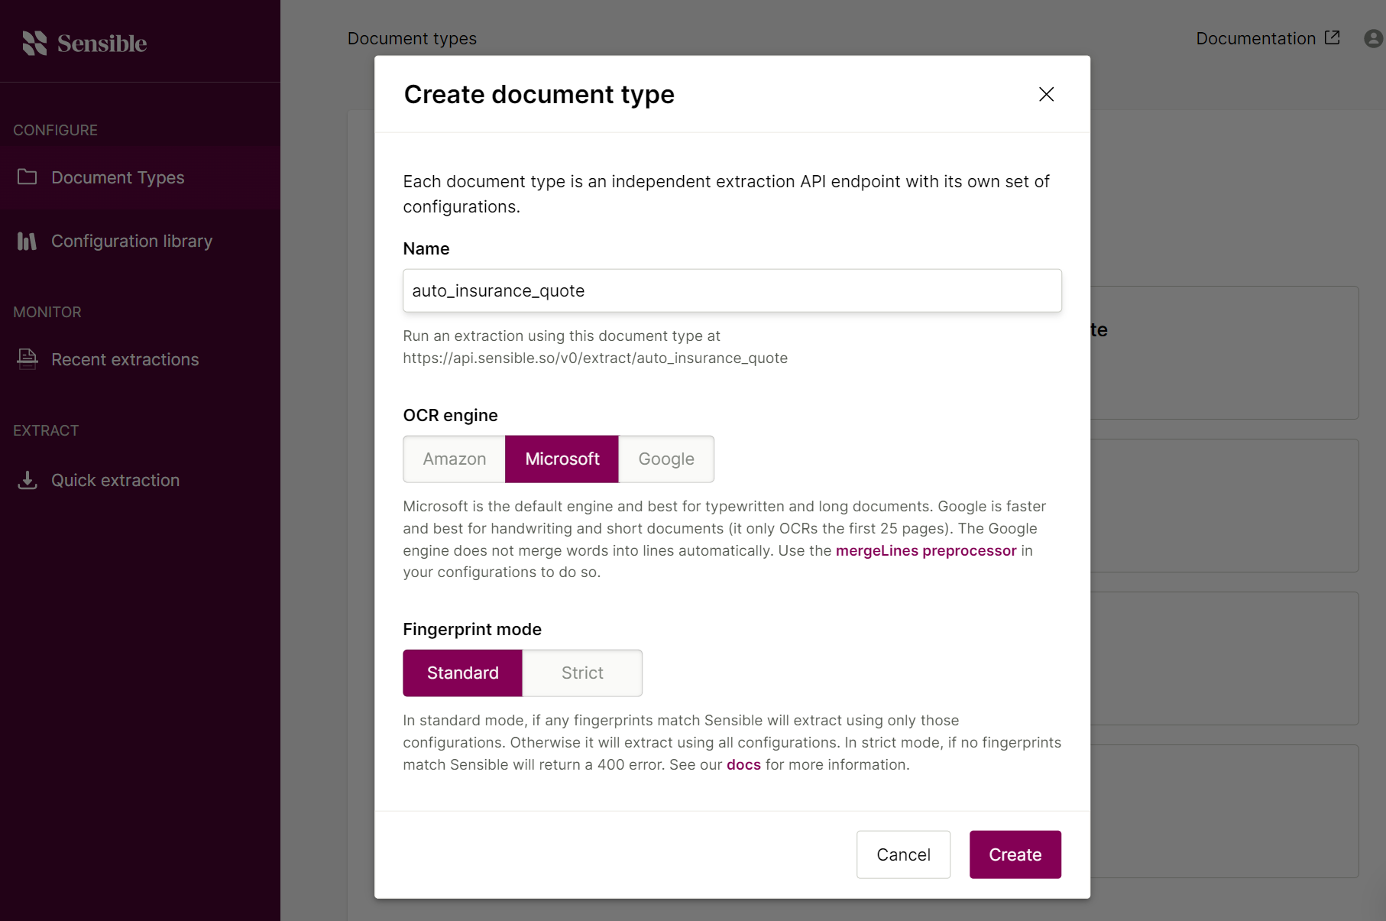Click the Documentation external link icon

pyautogui.click(x=1332, y=37)
